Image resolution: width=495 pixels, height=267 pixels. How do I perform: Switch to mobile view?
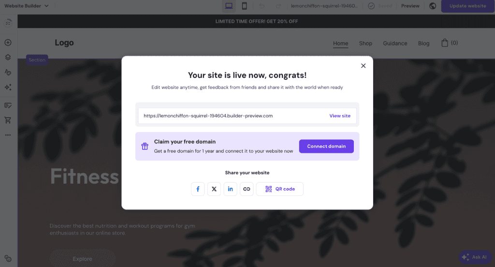[x=244, y=6]
